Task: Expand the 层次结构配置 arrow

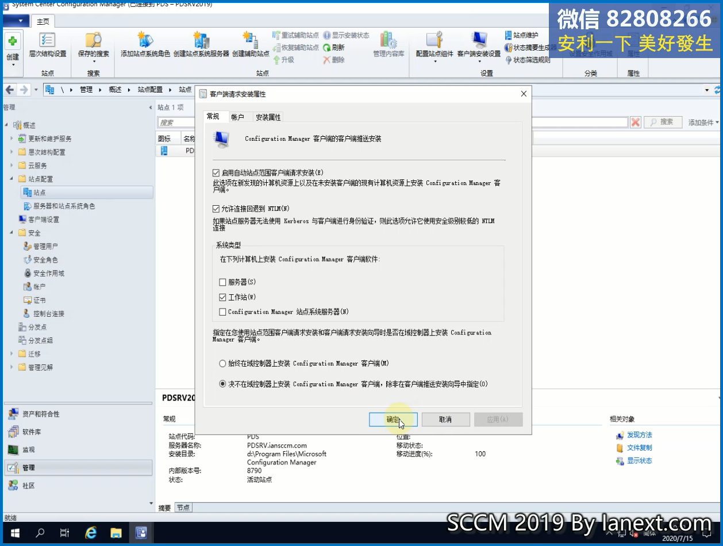Action: pyautogui.click(x=11, y=152)
